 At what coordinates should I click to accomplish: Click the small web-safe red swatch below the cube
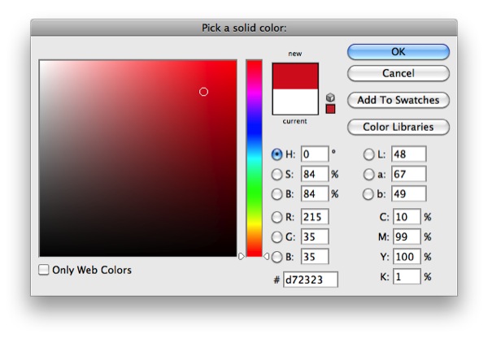pyautogui.click(x=330, y=109)
